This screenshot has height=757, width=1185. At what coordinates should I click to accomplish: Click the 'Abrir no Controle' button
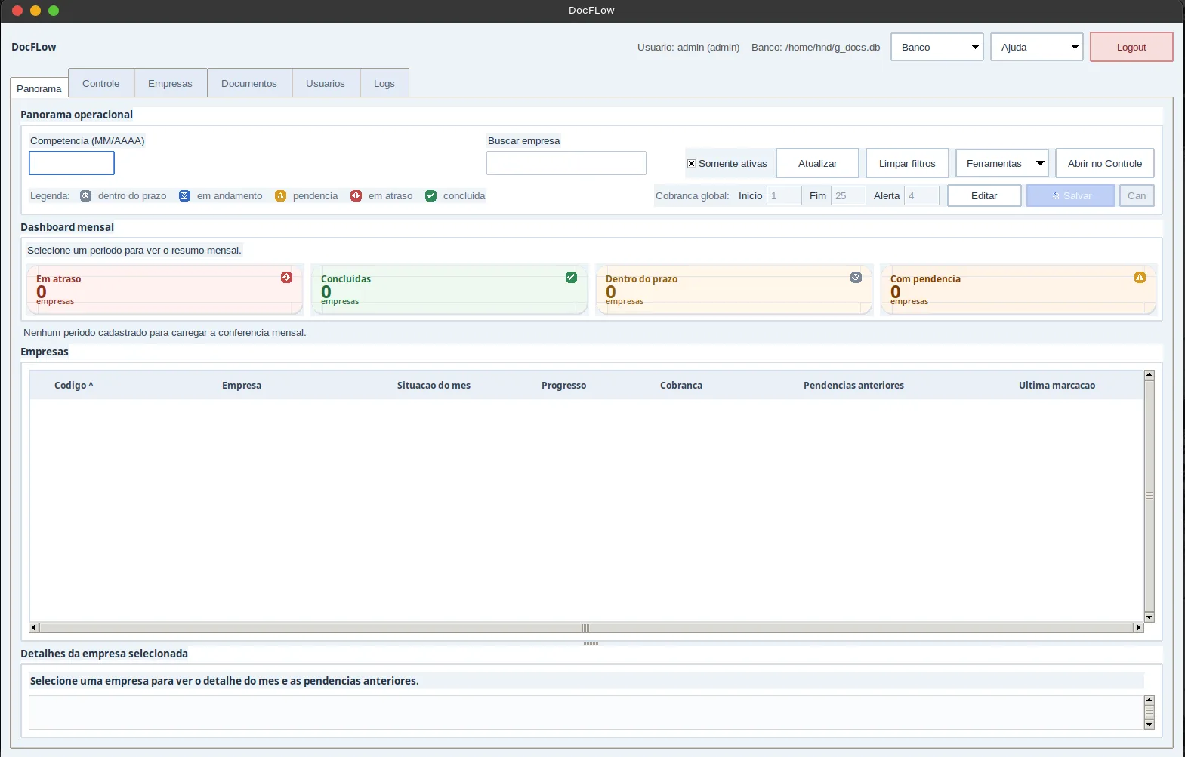1105,163
